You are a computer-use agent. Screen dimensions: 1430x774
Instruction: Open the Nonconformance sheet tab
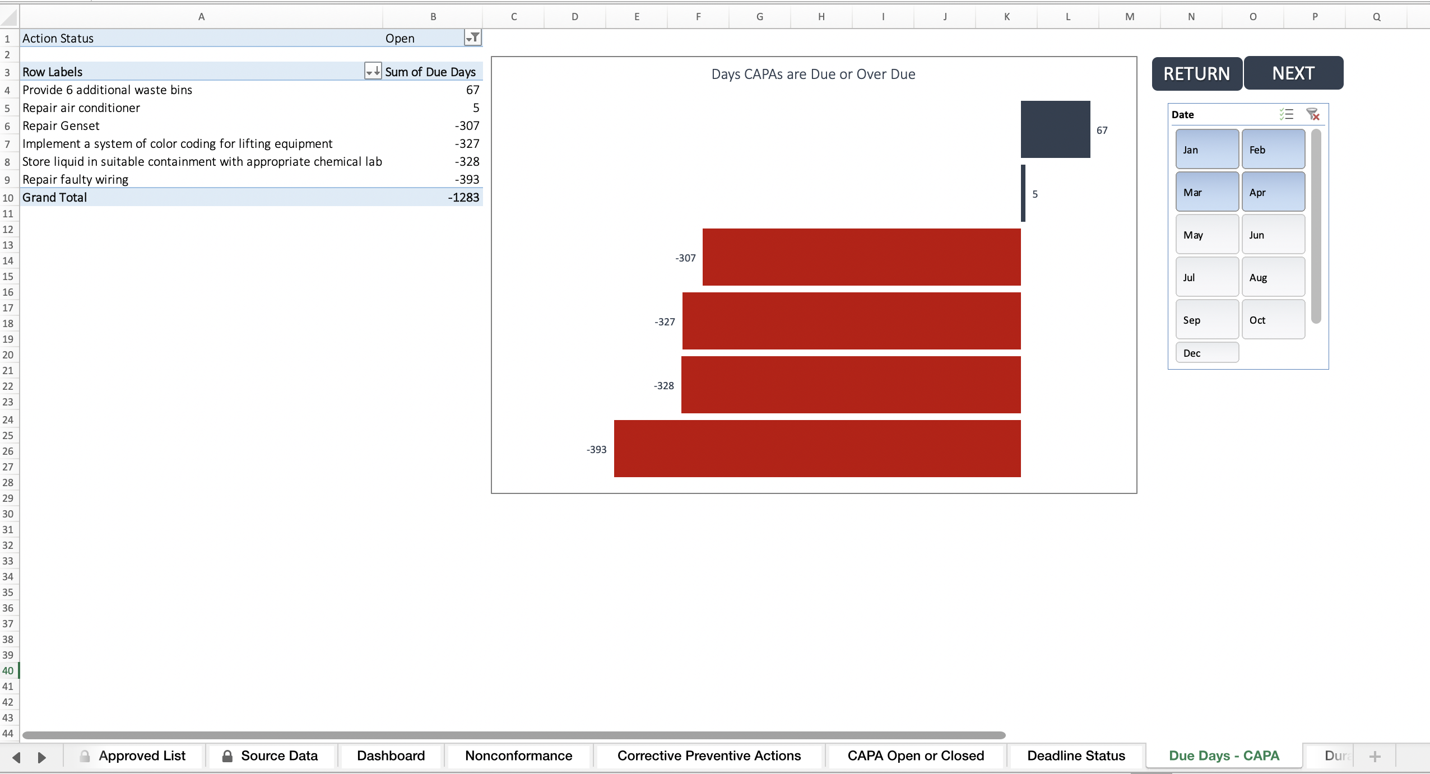(x=518, y=755)
